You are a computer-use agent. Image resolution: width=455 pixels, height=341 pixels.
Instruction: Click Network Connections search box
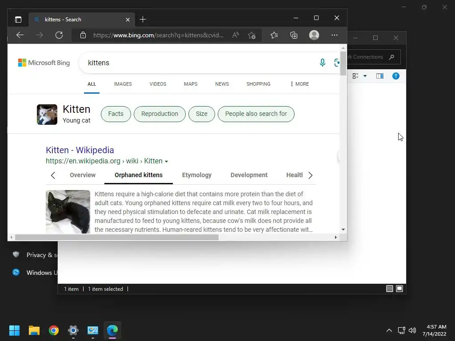[374, 57]
